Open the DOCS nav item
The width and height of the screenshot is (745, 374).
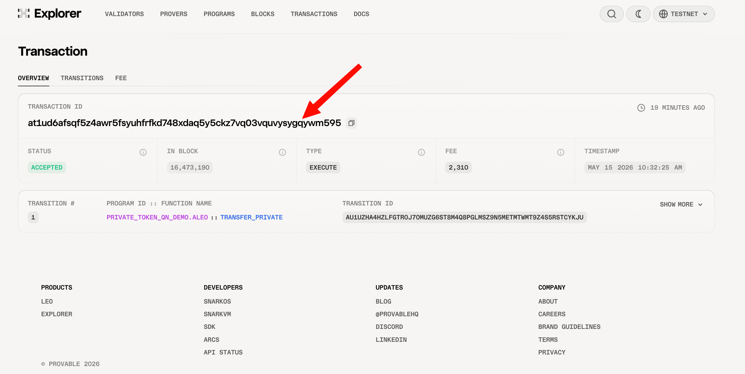[361, 14]
